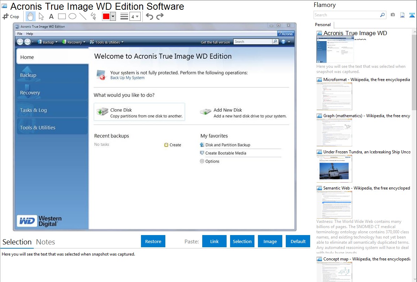Click the Acronis search input field

(253, 41)
